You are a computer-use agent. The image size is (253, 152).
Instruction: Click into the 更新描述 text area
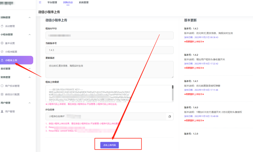109,70
